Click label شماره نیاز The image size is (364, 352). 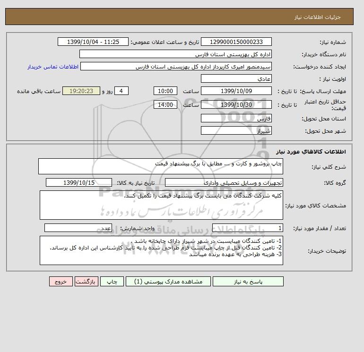point(333,42)
